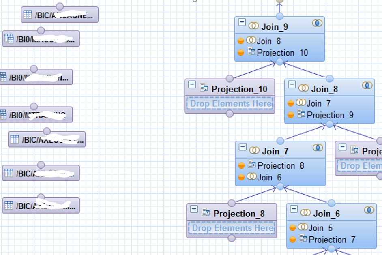Click input connector at bottom of Projection_10
The width and height of the screenshot is (382, 255).
pos(230,114)
